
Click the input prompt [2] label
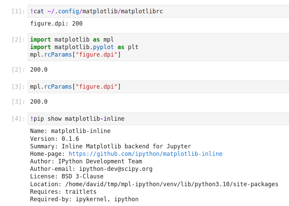coord(18,39)
